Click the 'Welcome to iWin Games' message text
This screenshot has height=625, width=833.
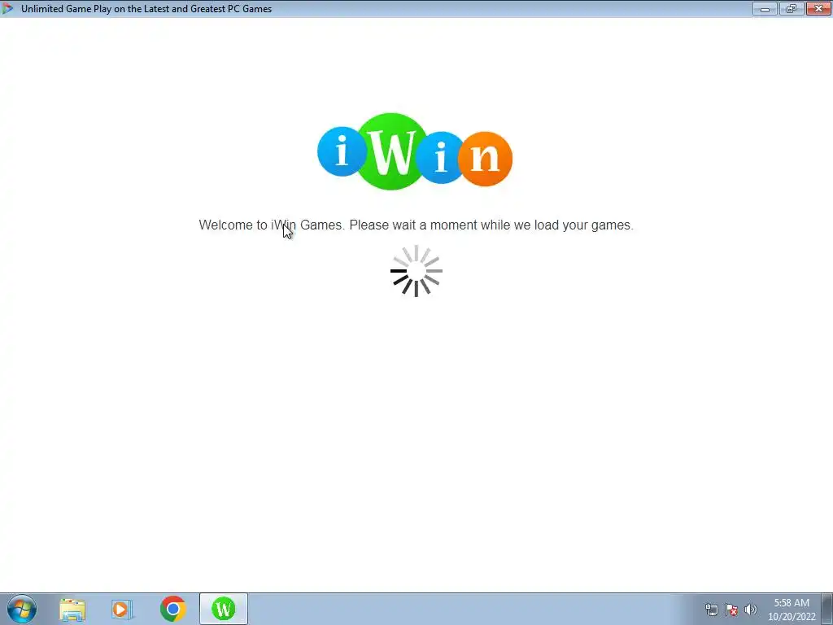pyautogui.click(x=416, y=225)
